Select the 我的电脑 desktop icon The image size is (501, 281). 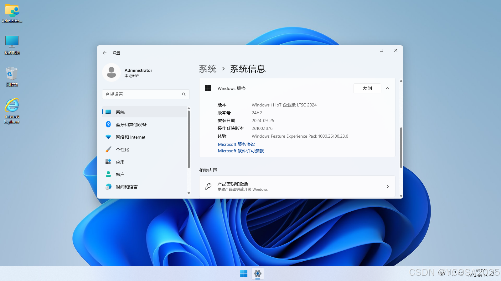[12, 45]
